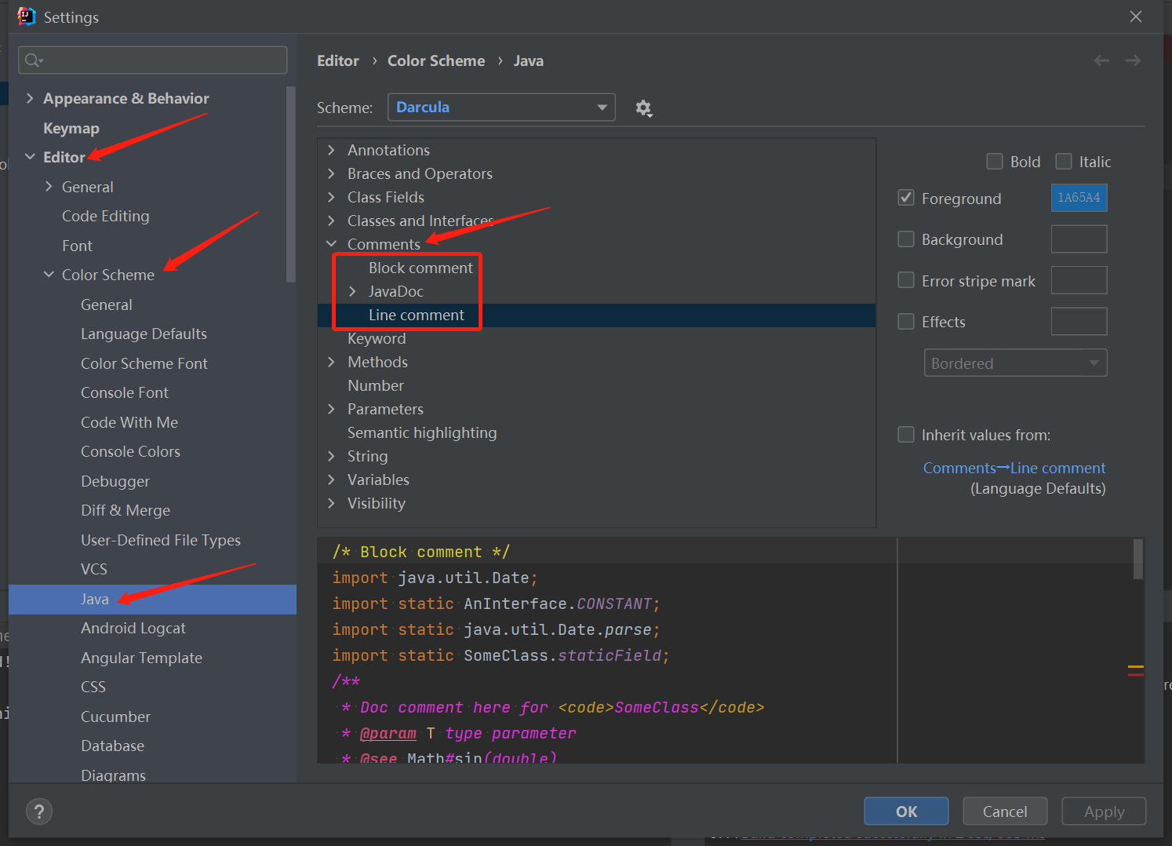
Task: Click the Cancel button
Action: tap(1005, 811)
